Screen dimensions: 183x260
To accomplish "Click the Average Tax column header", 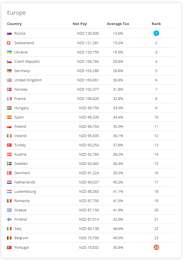I will point(118,24).
